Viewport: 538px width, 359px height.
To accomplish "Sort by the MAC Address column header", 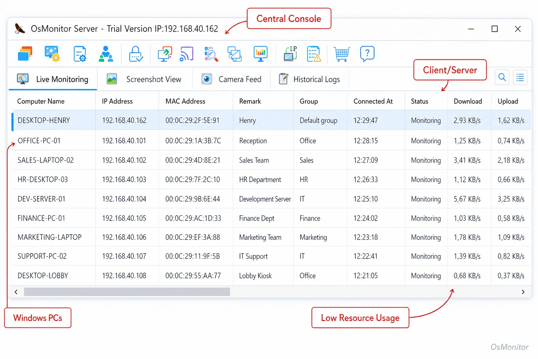I will [185, 101].
